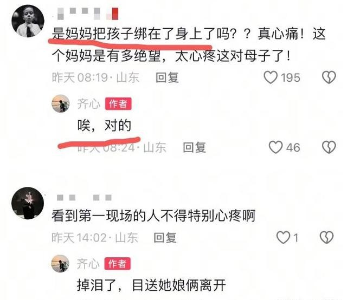Image resolution: width=347 pixels, height=300 pixels.
Task: Open 齐心 profile from second reply name
Action: click(88, 264)
